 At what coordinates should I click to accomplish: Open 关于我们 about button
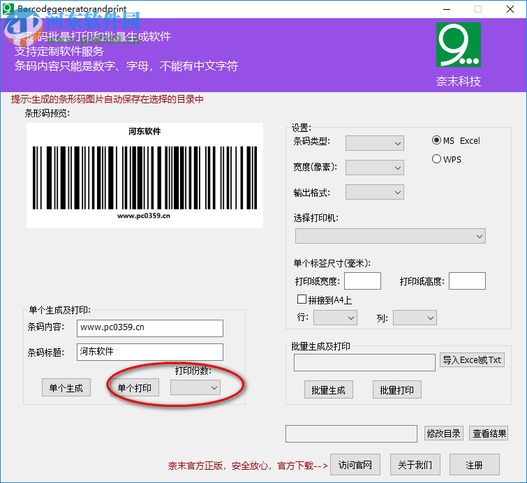(415, 465)
